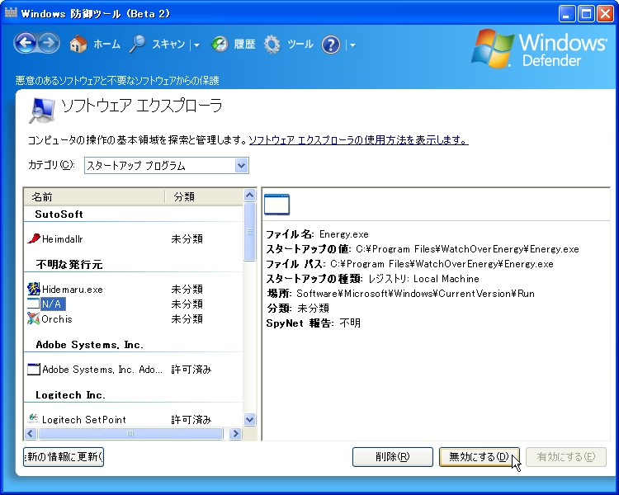The image size is (619, 495).
Task: Click the ツール toolbar label
Action: [x=300, y=44]
